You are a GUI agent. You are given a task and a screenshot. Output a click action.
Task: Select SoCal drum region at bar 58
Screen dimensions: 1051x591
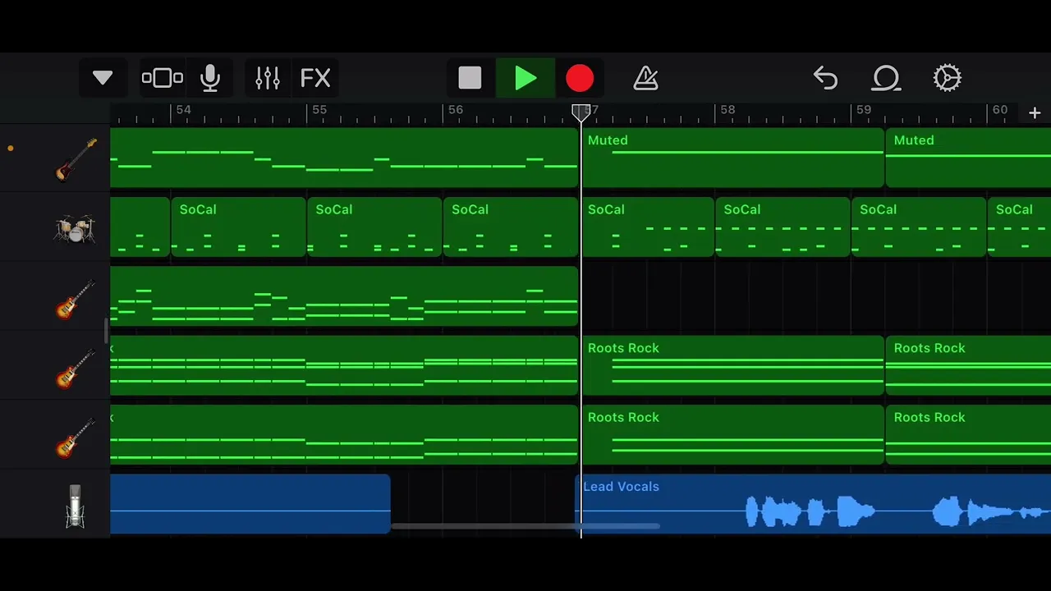click(783, 227)
